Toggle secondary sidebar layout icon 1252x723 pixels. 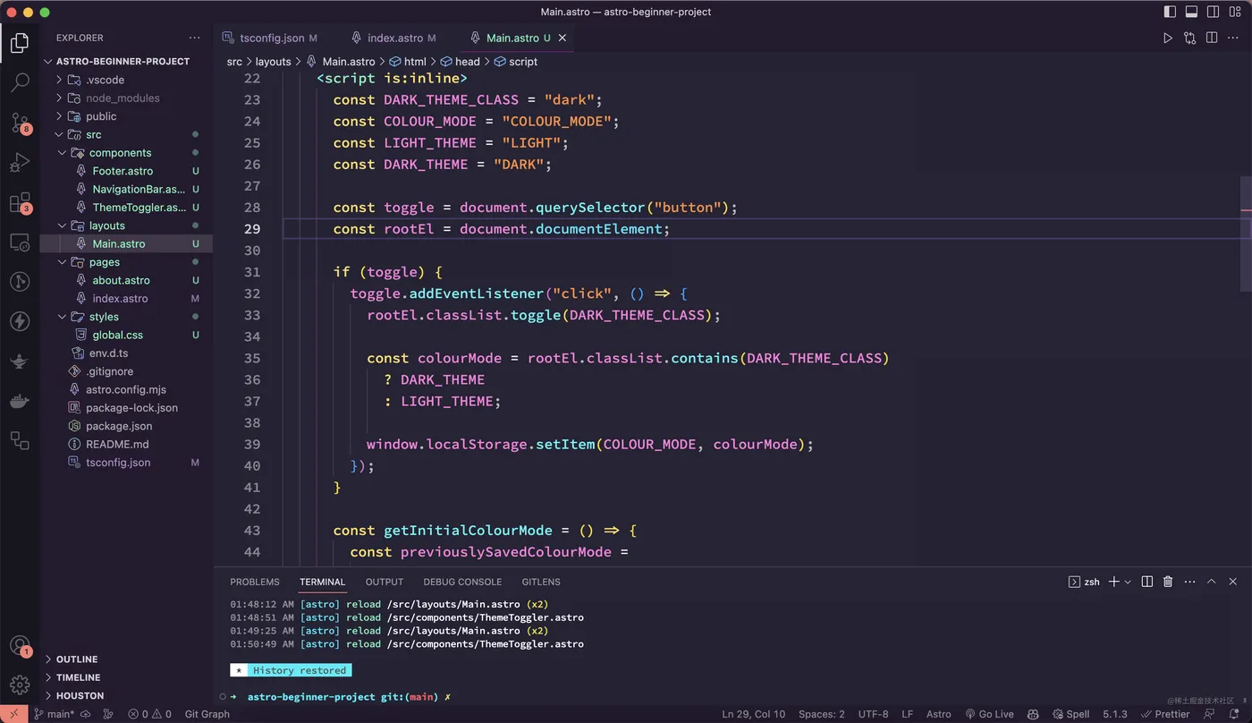(1213, 12)
